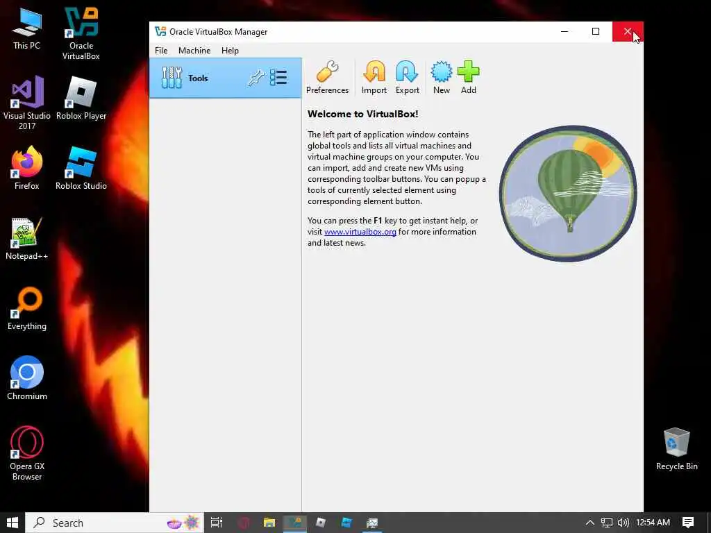Click the green Add machine icon
Screen dimensions: 711x533
click(x=469, y=78)
